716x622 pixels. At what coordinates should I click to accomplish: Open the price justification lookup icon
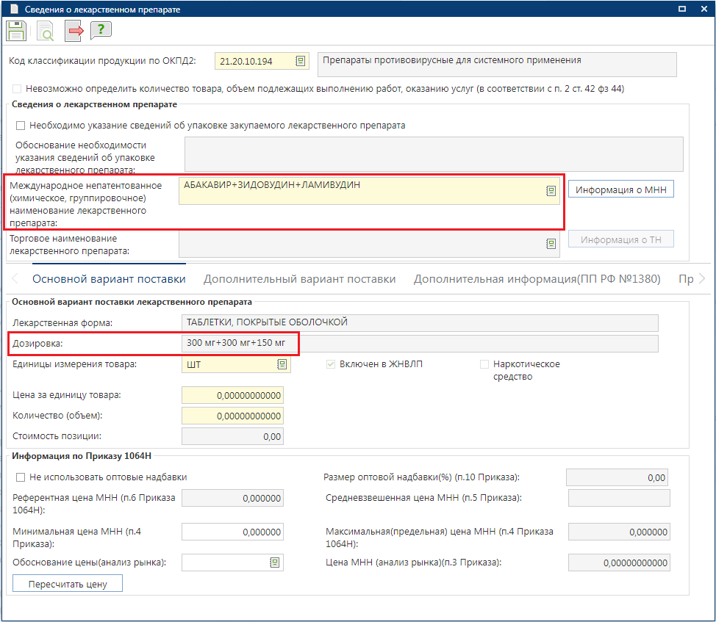pos(274,563)
